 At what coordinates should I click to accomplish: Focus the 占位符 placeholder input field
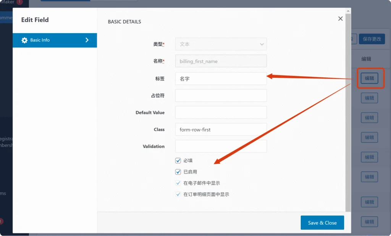[221, 96]
